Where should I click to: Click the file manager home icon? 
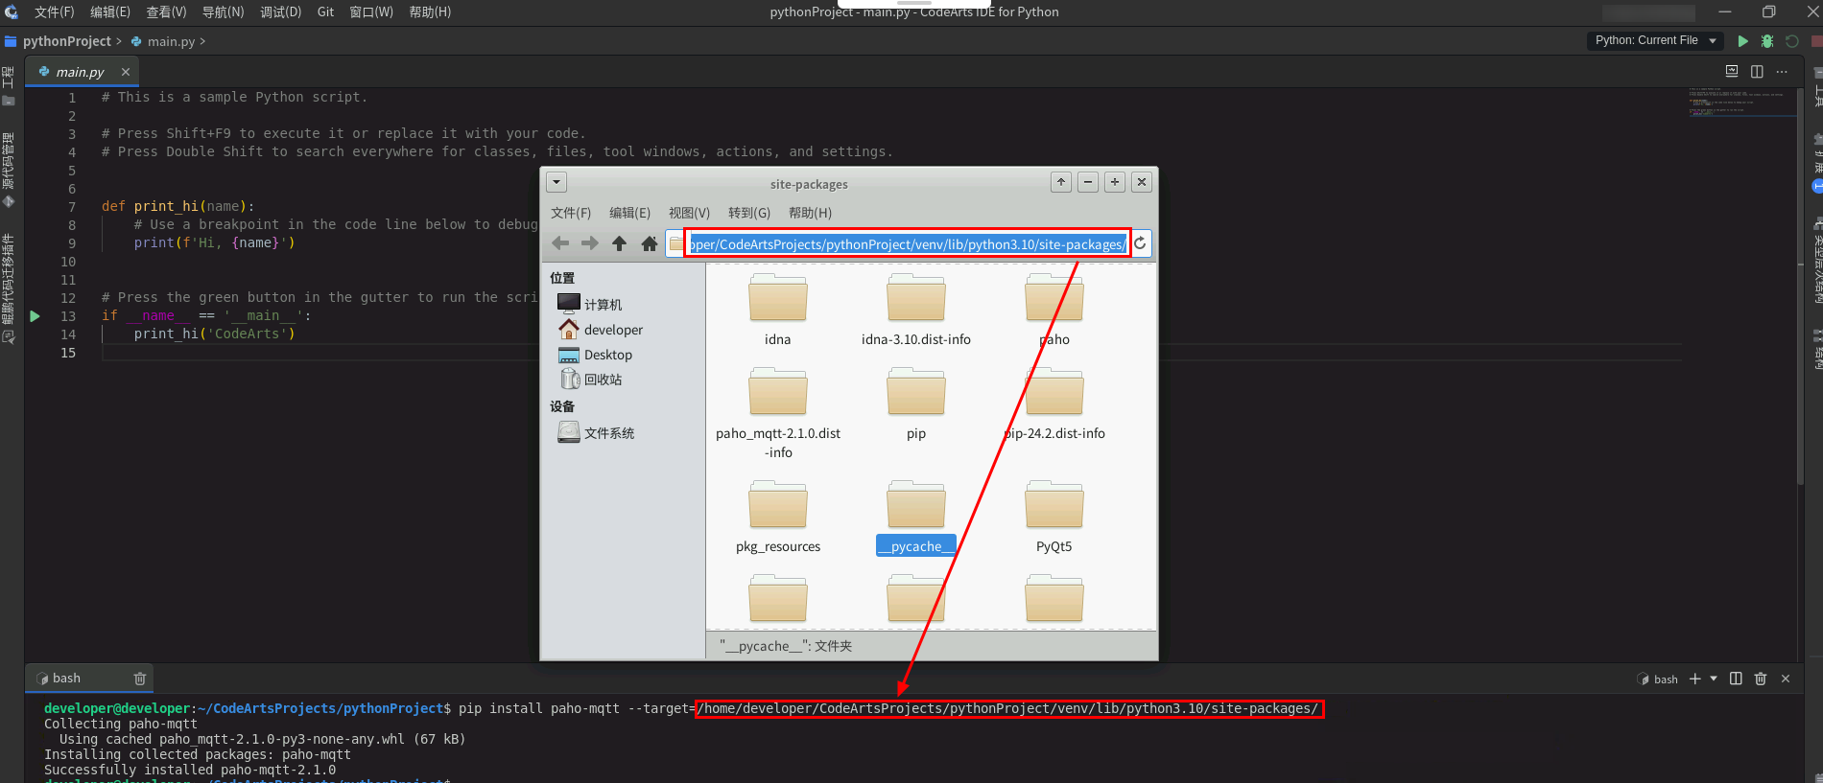[650, 243]
